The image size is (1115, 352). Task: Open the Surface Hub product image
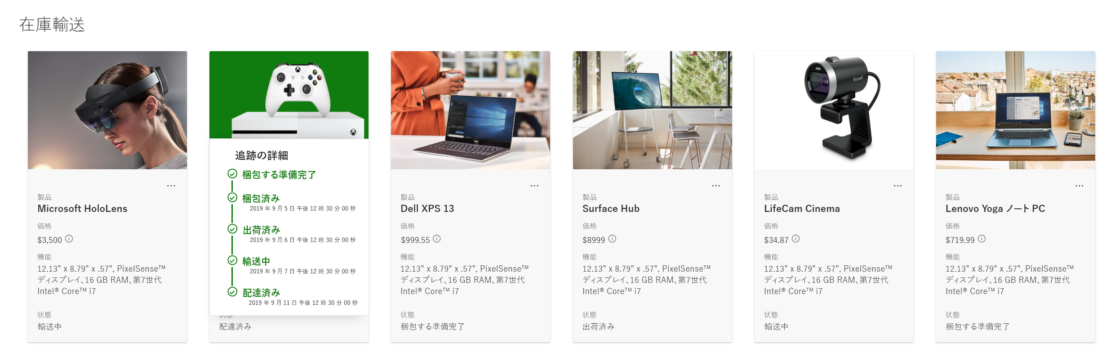pos(652,110)
